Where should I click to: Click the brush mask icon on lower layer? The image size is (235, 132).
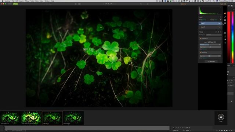(x=219, y=27)
